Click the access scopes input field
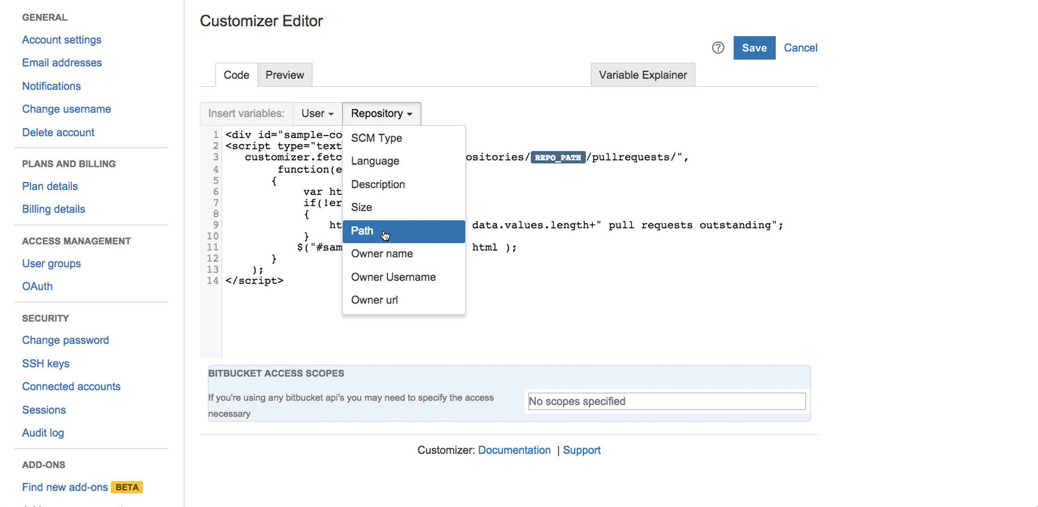Viewport: 1038px width, 507px height. pyautogui.click(x=666, y=402)
